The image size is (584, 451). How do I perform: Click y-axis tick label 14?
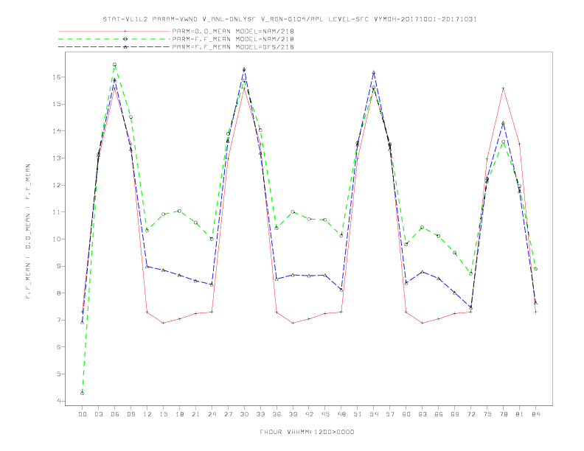(56, 131)
